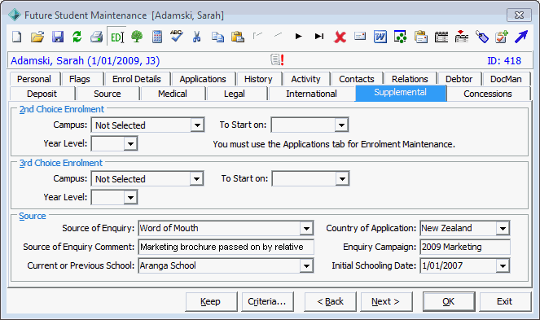Click the Enquiry Campaign field

click(465, 247)
